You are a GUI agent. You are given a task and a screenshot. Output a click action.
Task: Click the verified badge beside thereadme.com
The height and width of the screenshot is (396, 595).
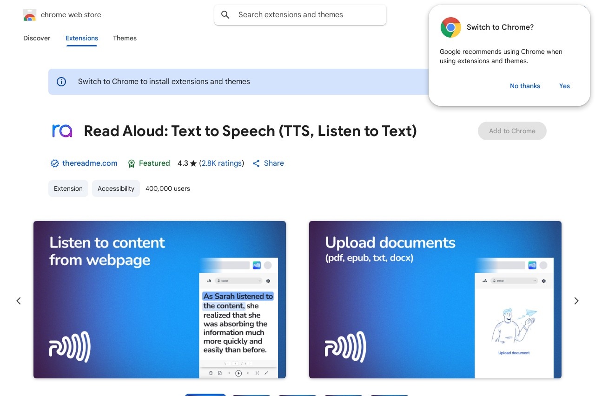55,163
